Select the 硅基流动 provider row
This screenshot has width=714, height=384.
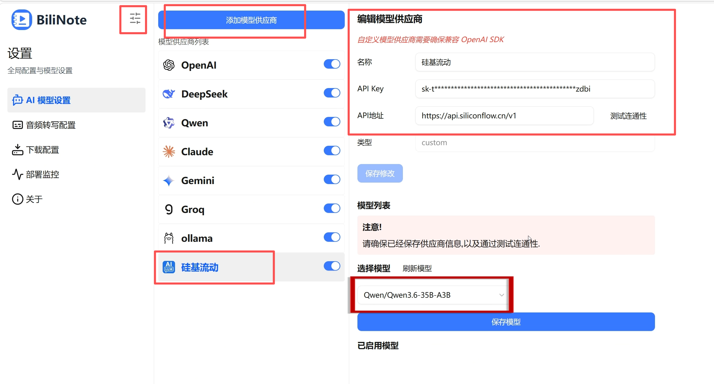pos(251,267)
